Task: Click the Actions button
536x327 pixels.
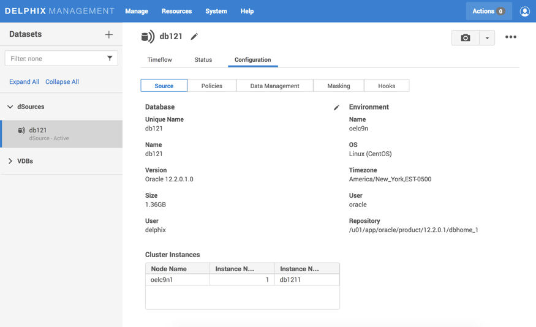Action: tap(488, 11)
